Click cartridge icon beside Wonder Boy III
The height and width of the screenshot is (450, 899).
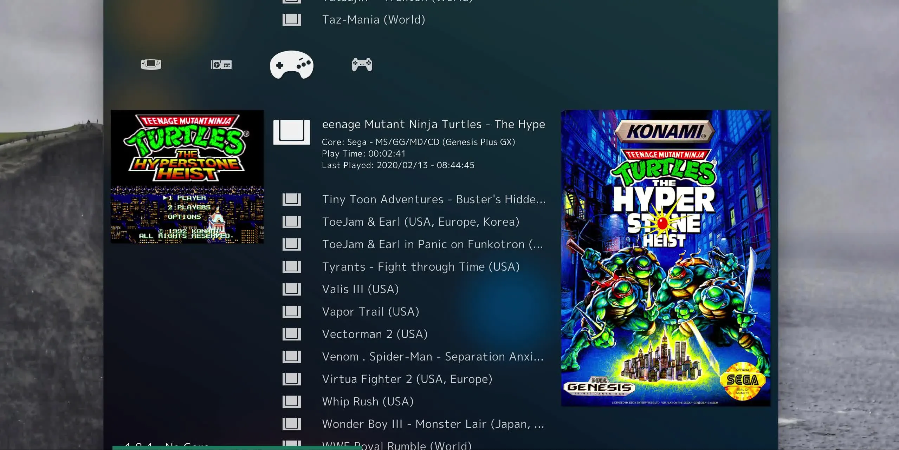coord(292,424)
